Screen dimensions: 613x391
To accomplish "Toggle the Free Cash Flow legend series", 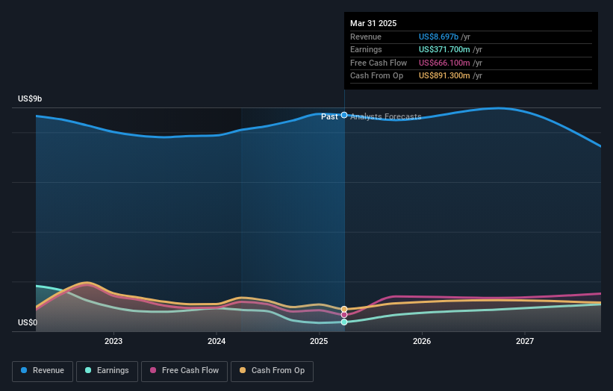I will (184, 371).
